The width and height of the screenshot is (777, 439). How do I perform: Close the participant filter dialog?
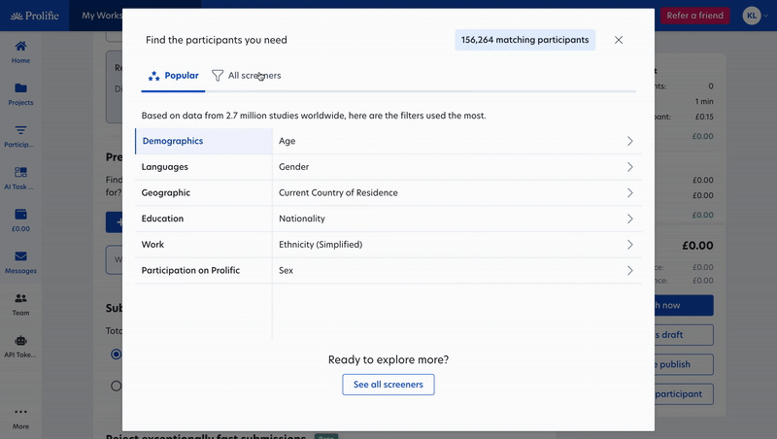point(619,40)
